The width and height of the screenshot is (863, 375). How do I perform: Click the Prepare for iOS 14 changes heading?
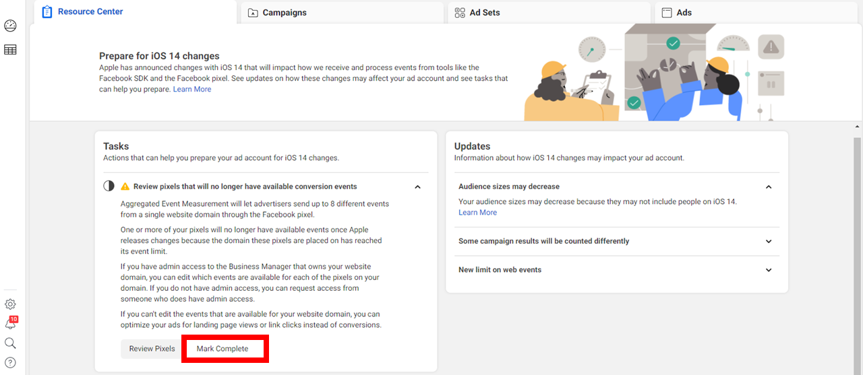coord(159,56)
